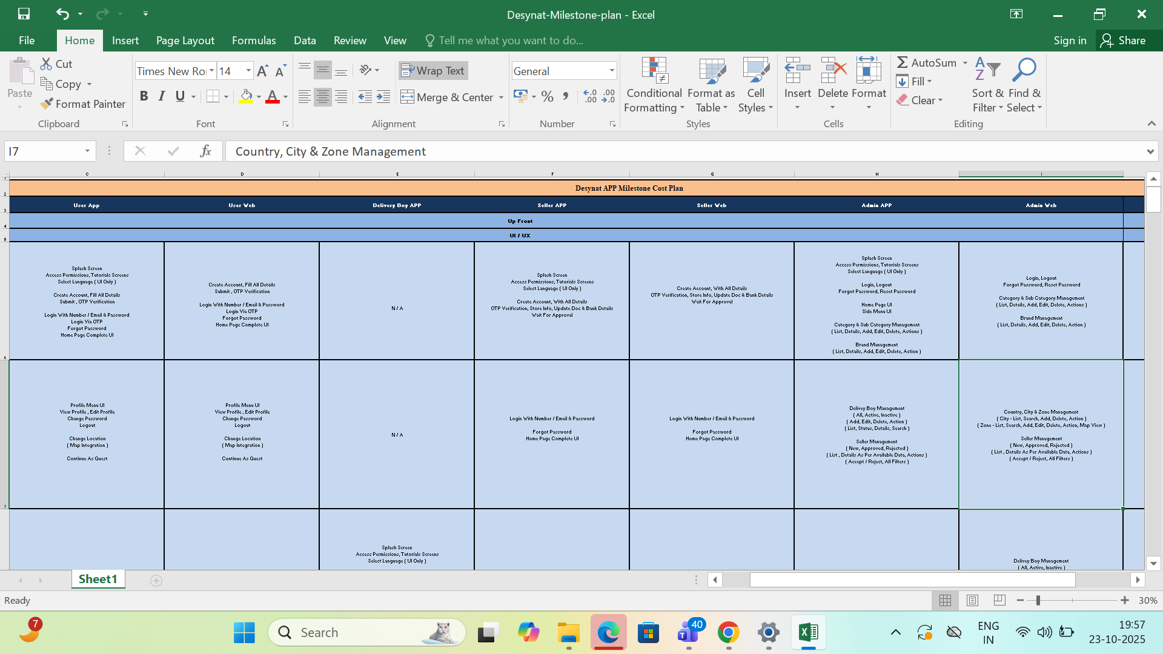
Task: Click the Share button
Action: coord(1124,41)
